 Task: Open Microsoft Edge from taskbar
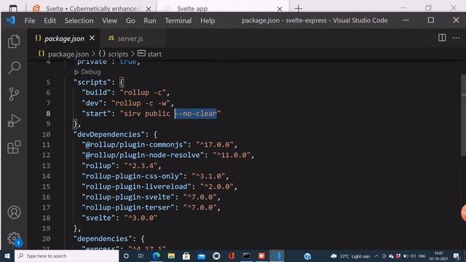157,255
